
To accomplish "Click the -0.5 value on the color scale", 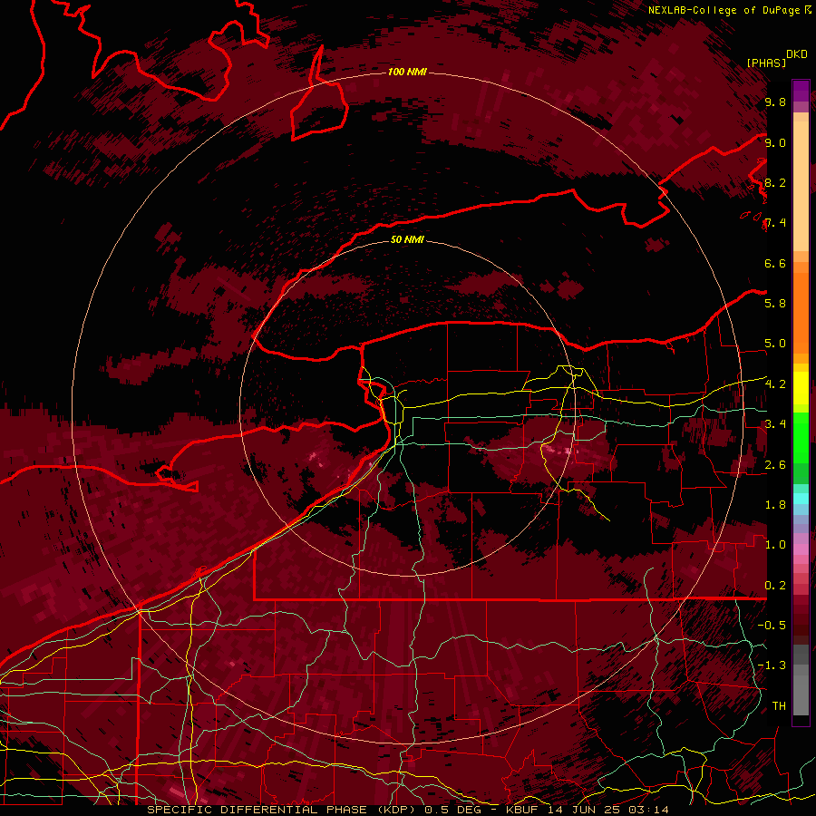I will [x=772, y=626].
